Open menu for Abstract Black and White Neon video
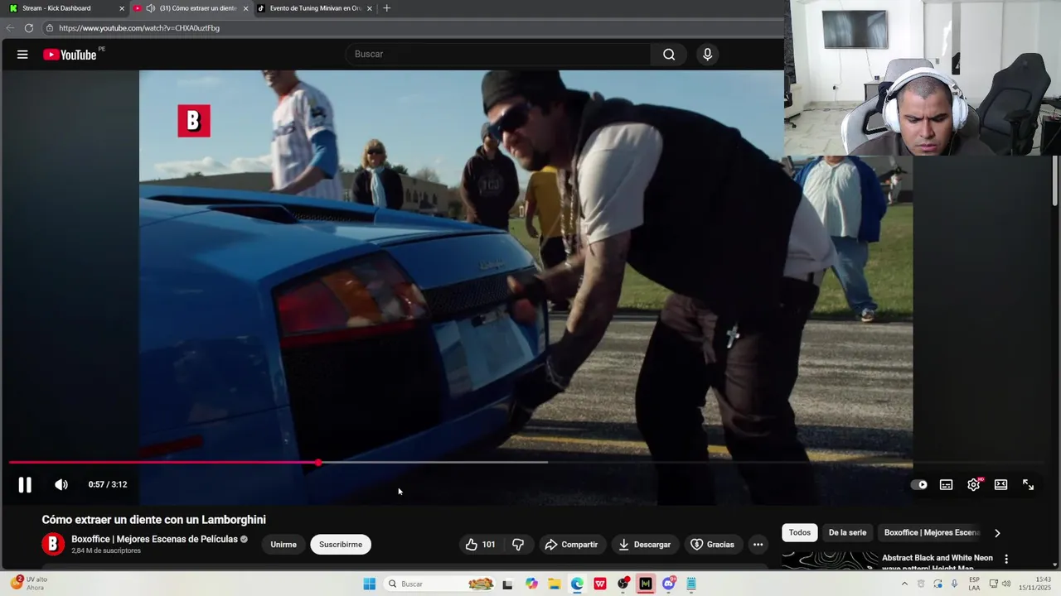 1006,560
